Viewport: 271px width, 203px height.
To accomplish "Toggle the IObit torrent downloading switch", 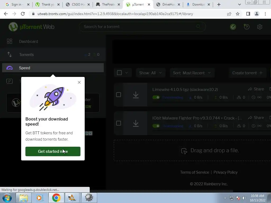I will pyautogui.click(x=156, y=126).
